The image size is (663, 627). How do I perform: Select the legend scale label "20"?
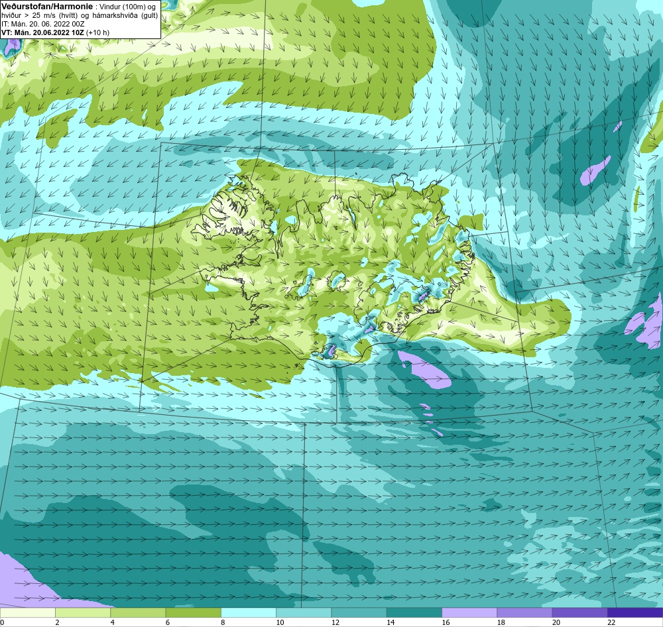(x=556, y=622)
